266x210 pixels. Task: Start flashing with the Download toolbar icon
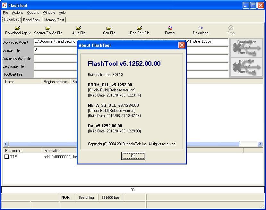pos(201,28)
